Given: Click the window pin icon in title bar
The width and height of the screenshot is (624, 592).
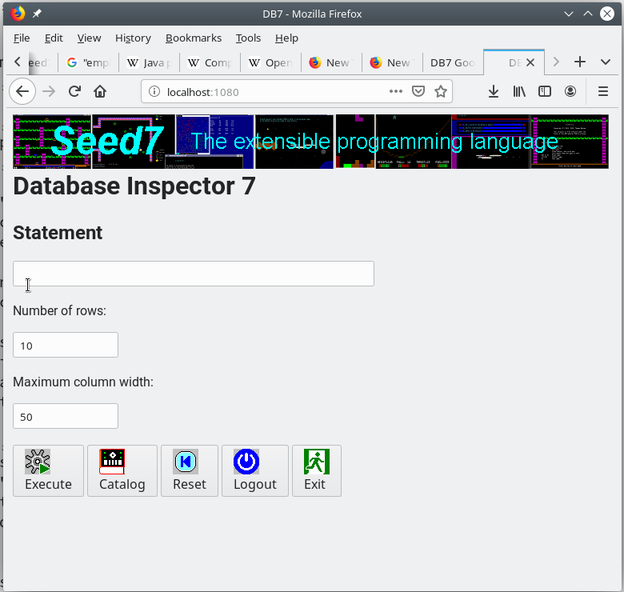Looking at the screenshot, I should [37, 14].
